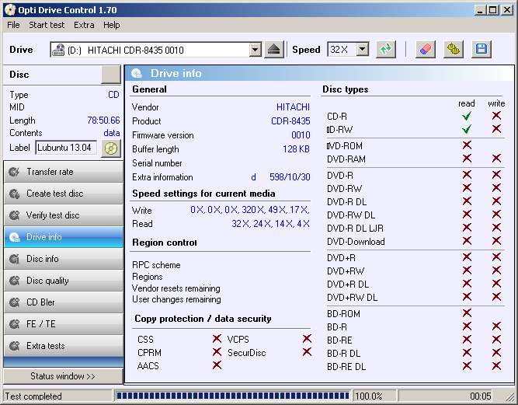Click the disc Length value 78:50.66
Image resolution: width=518 pixels, height=405 pixels.
click(x=103, y=120)
